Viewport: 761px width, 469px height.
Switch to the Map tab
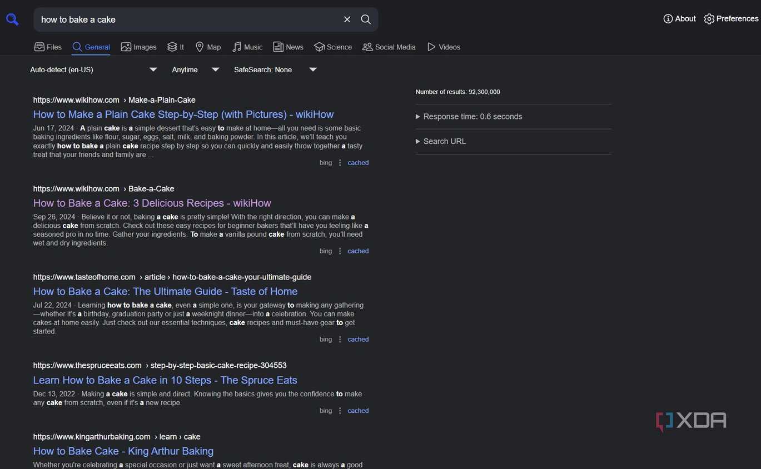point(208,47)
